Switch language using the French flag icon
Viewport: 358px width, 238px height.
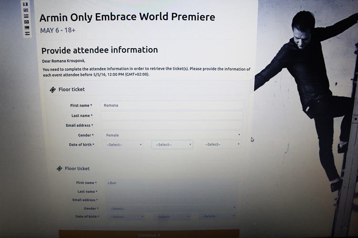click(x=25, y=4)
